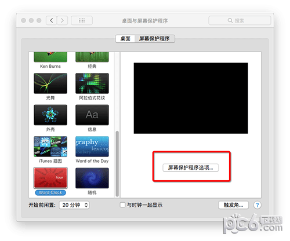Pick the 随机 random screen saver icon
The width and height of the screenshot is (290, 241).
pyautogui.click(x=92, y=178)
